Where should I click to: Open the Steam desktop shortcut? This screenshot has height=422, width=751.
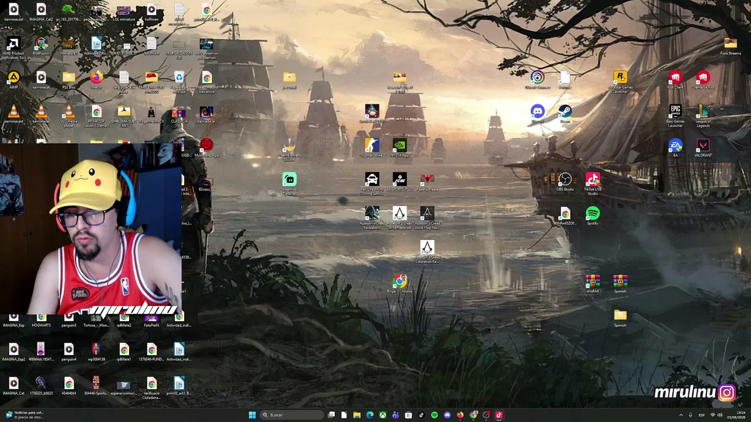pos(565,114)
